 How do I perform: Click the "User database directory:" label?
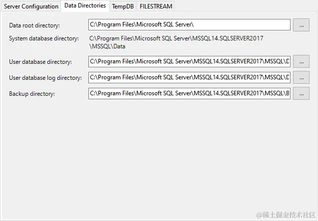tap(40, 62)
